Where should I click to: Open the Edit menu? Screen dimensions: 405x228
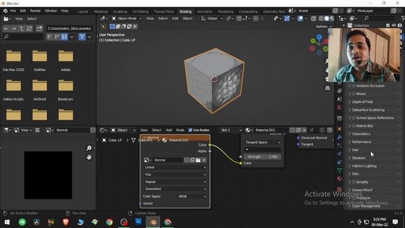coord(23,11)
